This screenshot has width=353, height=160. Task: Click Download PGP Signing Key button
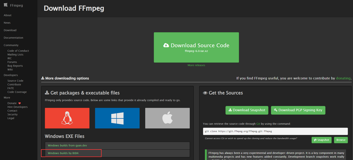pyautogui.click(x=298, y=110)
